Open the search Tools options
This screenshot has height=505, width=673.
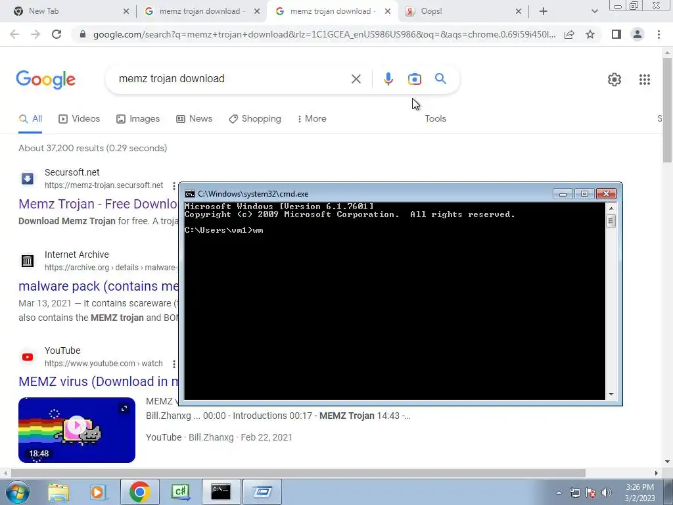(x=435, y=118)
